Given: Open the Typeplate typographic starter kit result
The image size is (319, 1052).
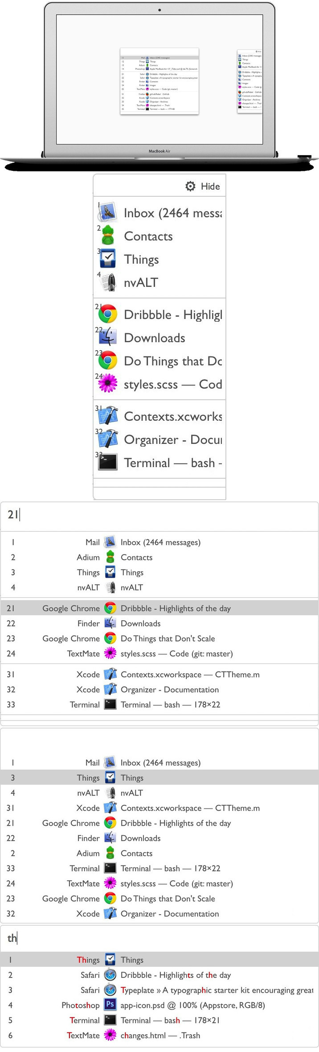Looking at the screenshot, I should click(x=217, y=990).
